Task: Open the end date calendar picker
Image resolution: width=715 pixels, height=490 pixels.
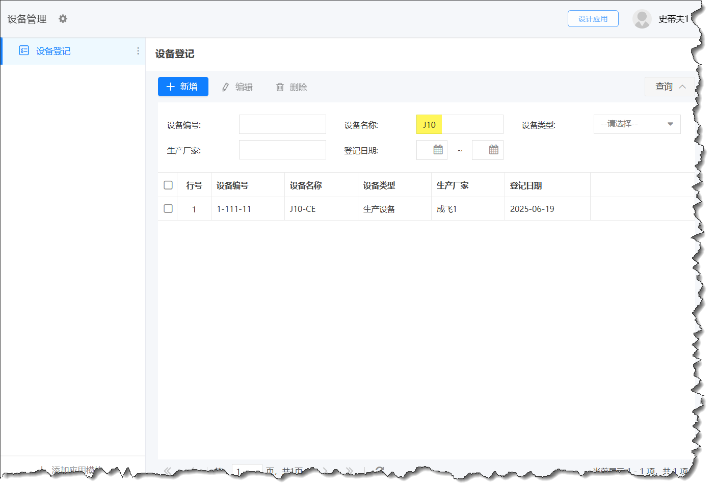Action: pyautogui.click(x=493, y=150)
